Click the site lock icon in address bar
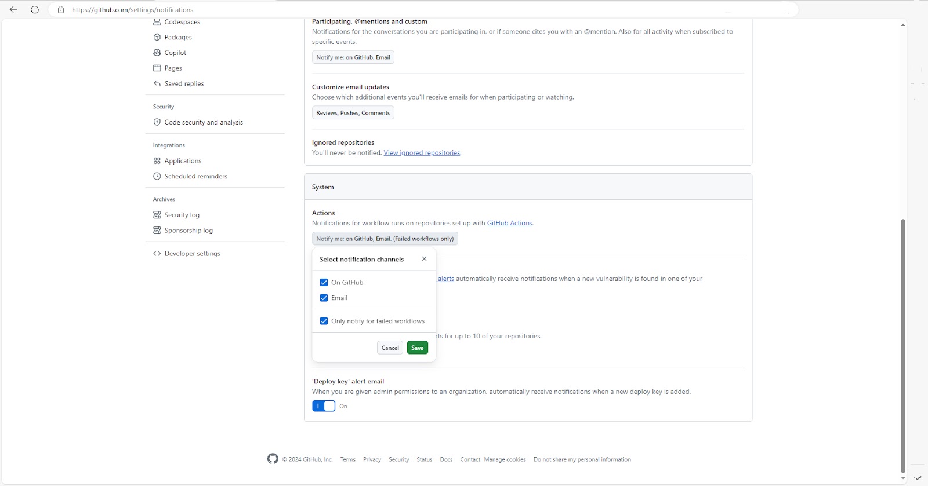This screenshot has height=486, width=928. tap(61, 9)
